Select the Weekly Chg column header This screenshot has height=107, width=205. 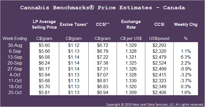pos(186,24)
